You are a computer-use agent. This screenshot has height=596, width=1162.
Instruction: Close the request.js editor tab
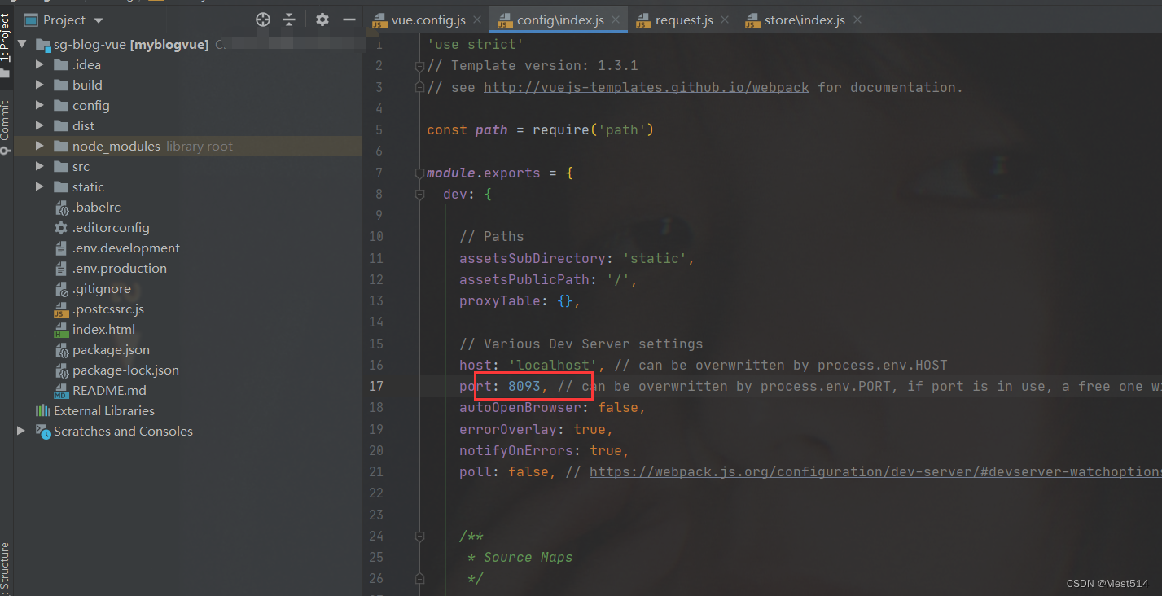726,20
